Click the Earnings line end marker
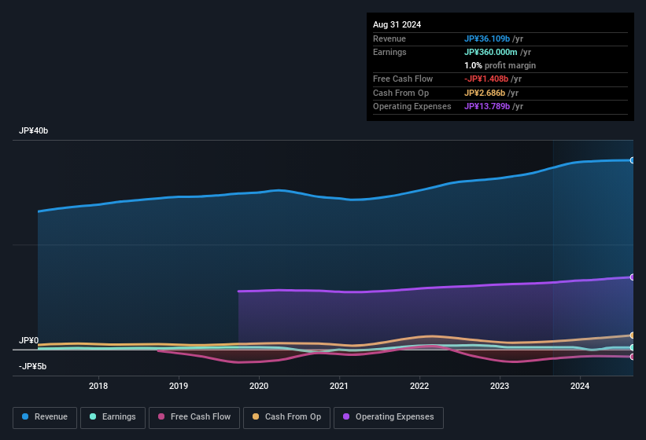Image resolution: width=646 pixels, height=440 pixels. (633, 348)
